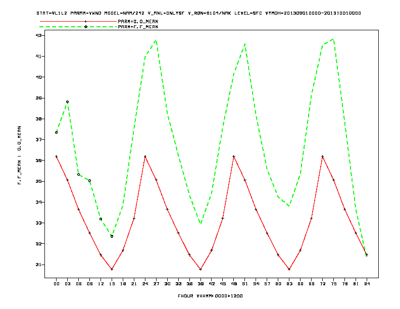Click green circle marker above hour 00

point(57,132)
